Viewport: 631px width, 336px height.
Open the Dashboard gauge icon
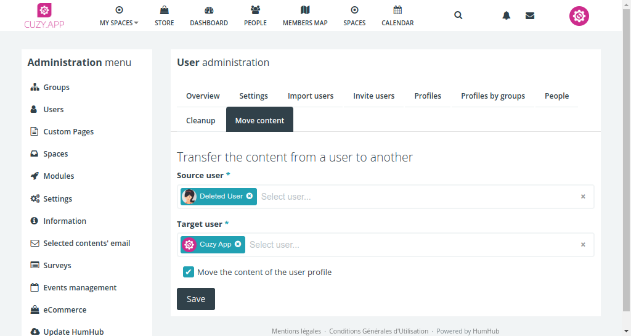click(209, 10)
